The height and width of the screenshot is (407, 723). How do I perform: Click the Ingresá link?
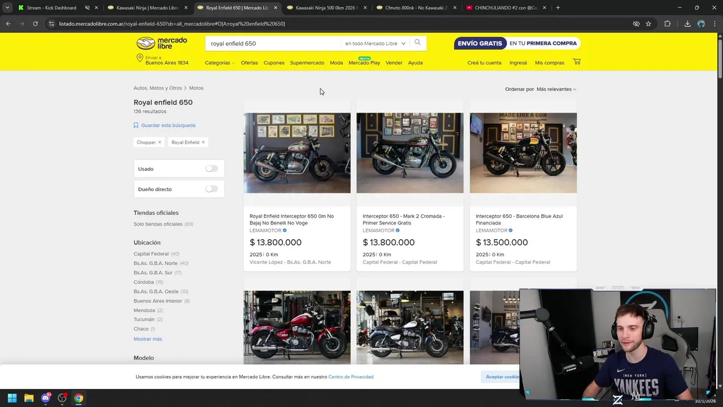[518, 63]
